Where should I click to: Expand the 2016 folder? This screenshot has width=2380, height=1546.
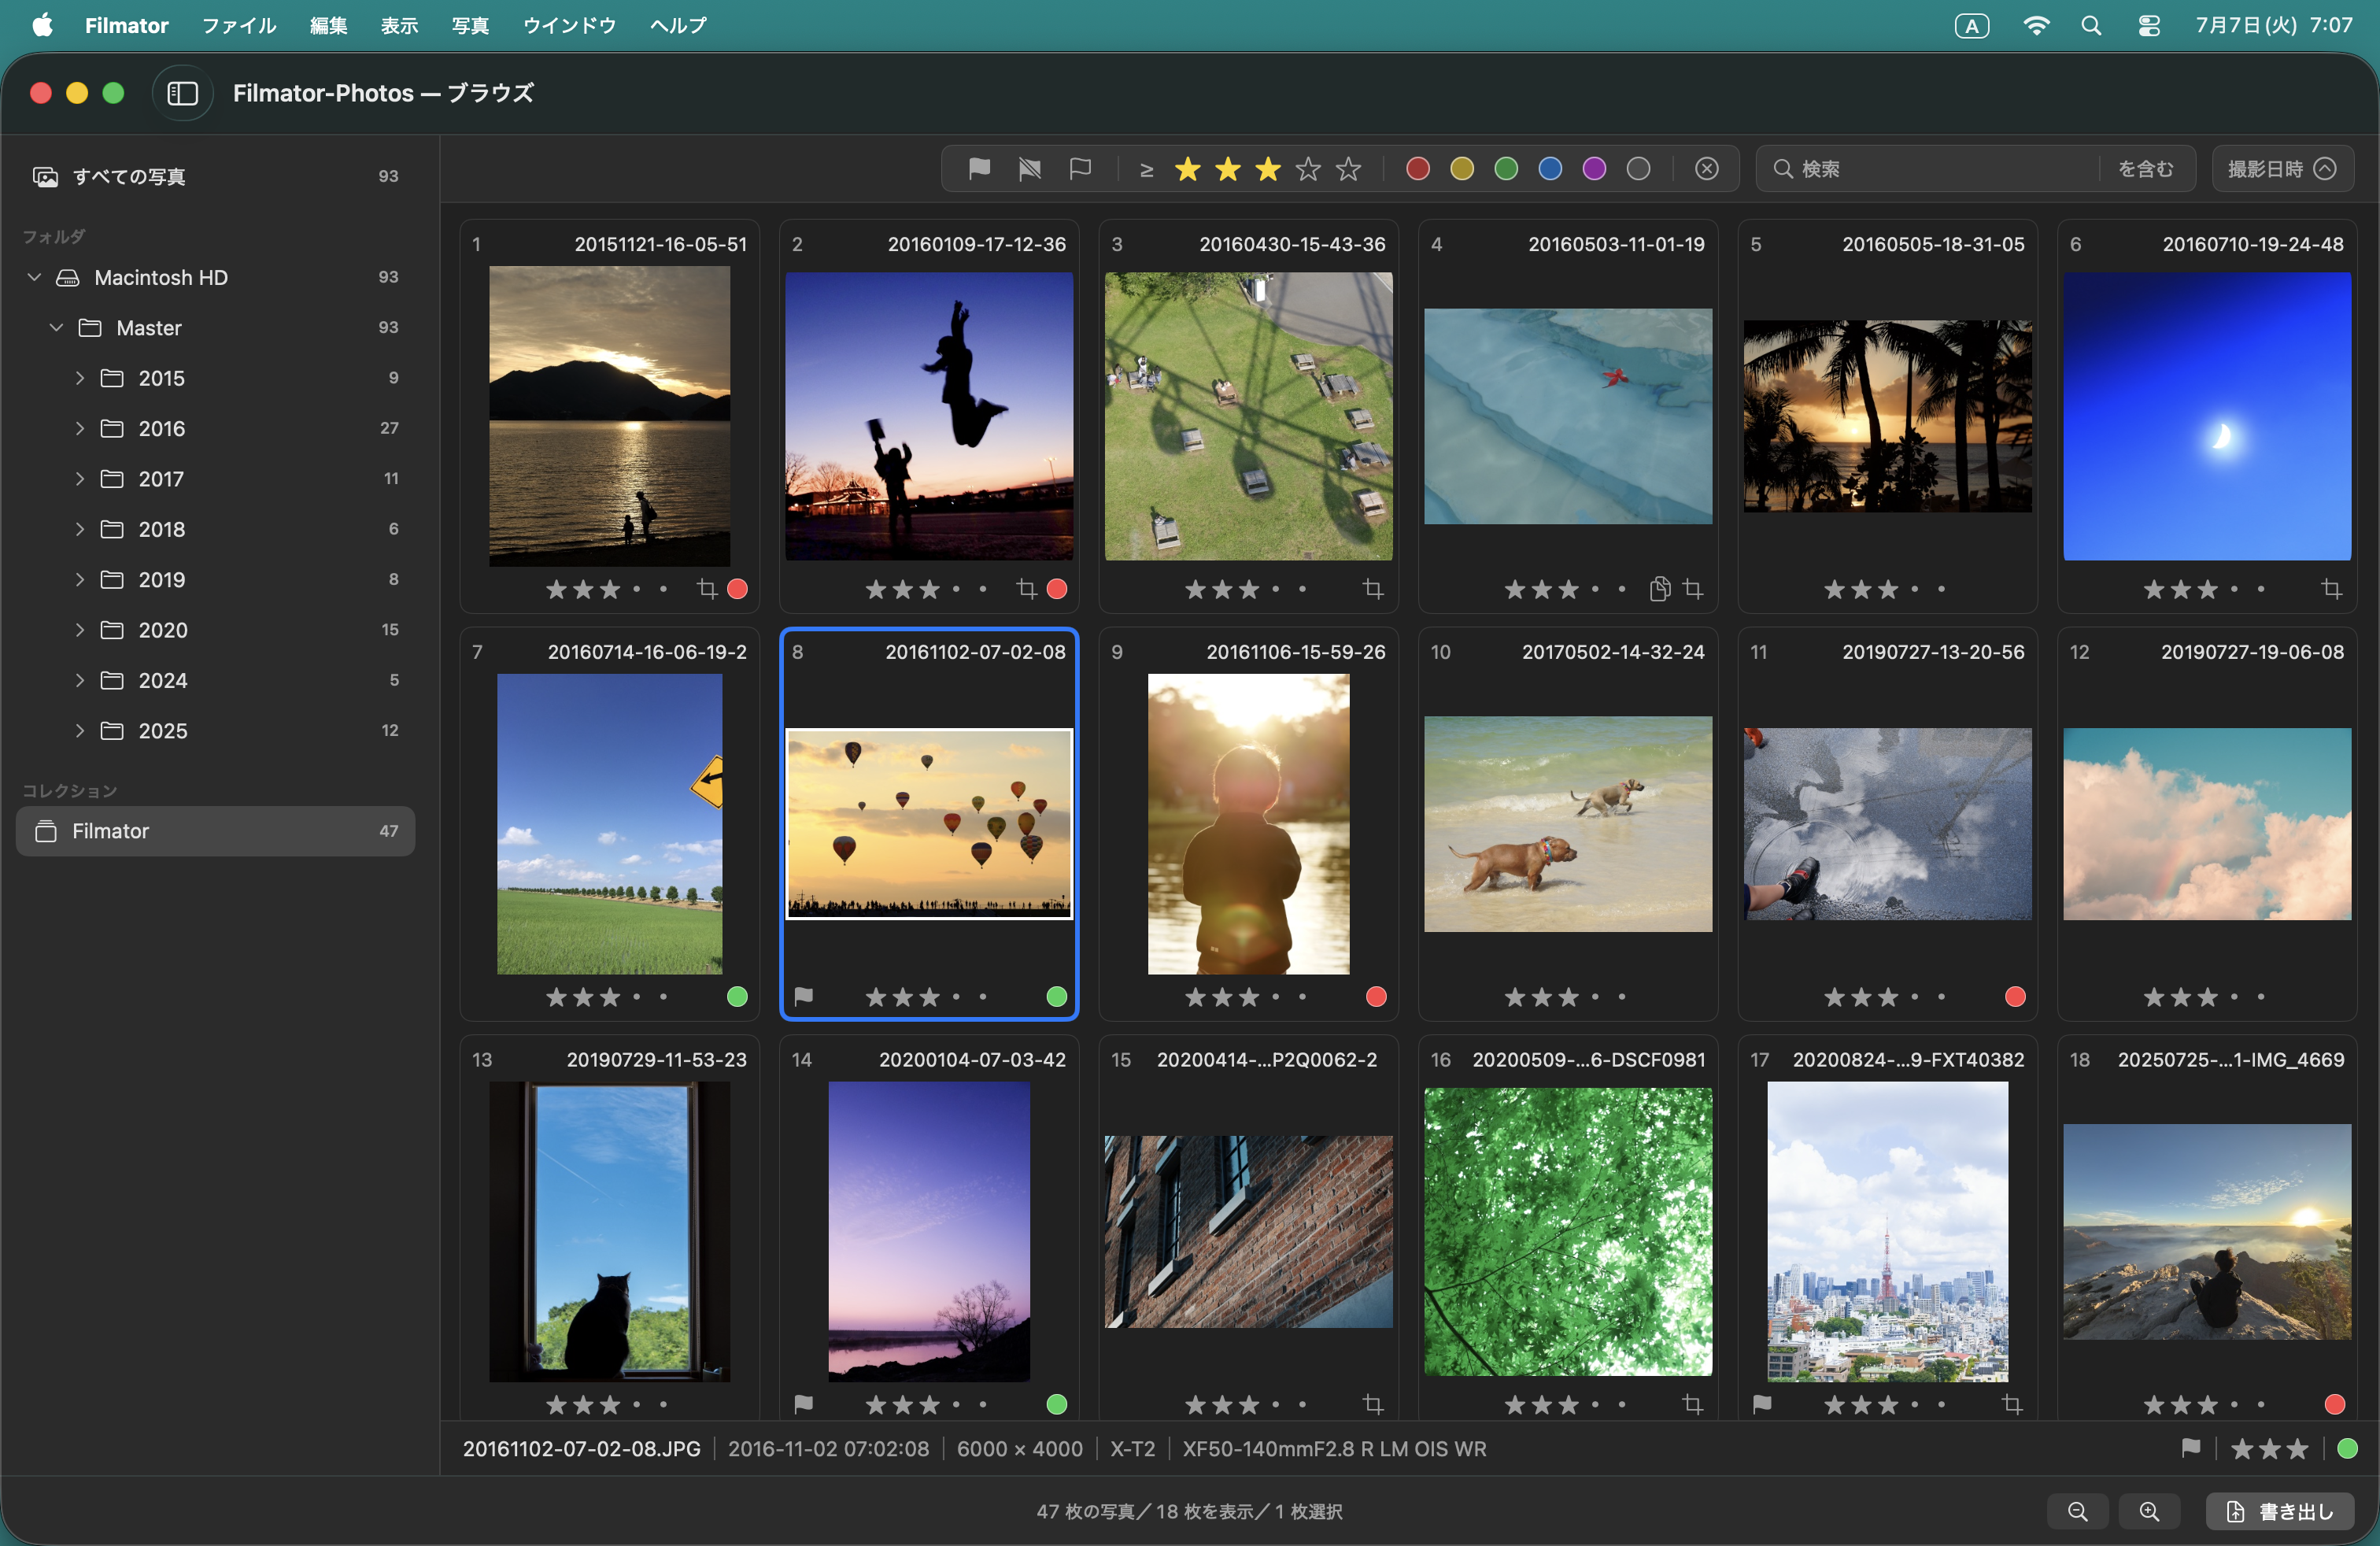[79, 428]
